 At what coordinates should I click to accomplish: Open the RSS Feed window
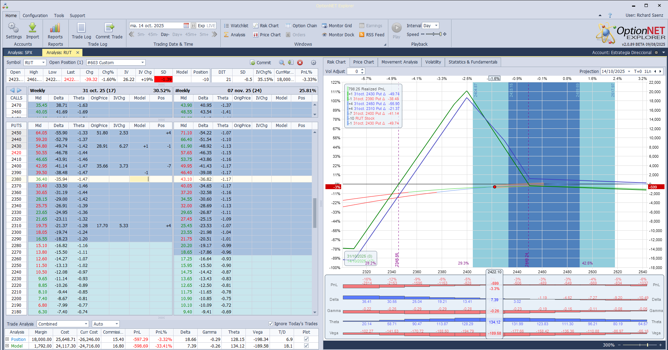(372, 35)
